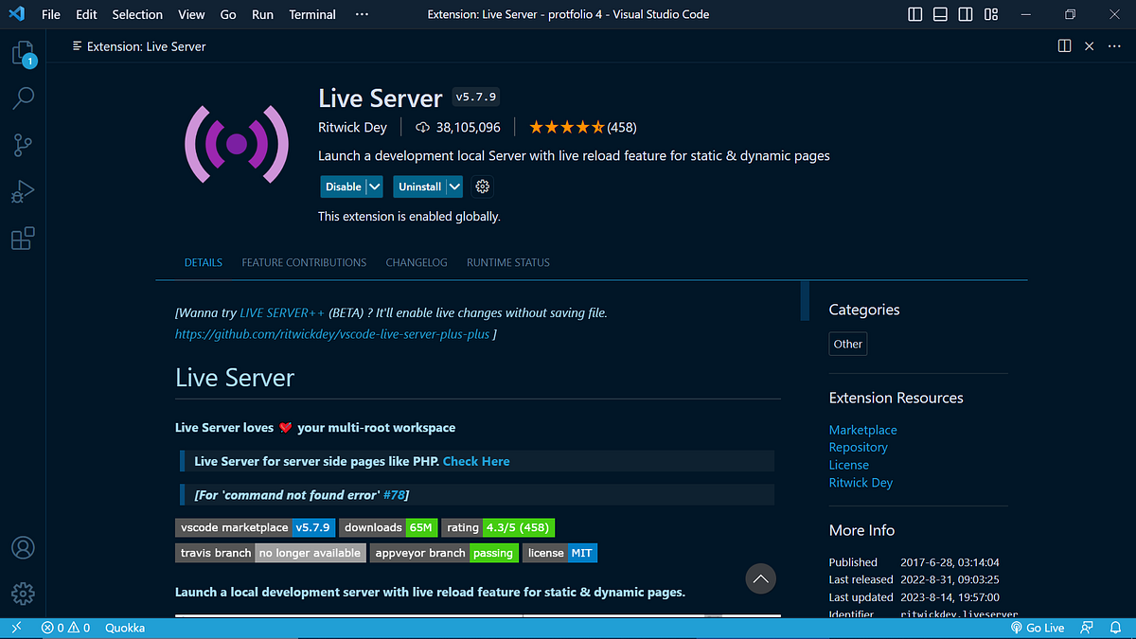Follow the Check Here link for PHP pages
Screen dimensions: 1136x639
[476, 461]
